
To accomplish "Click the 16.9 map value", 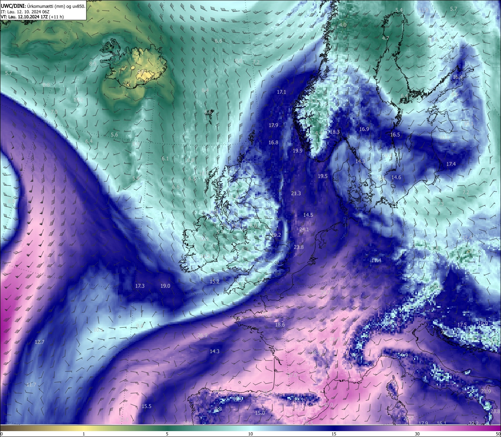I will [x=364, y=129].
